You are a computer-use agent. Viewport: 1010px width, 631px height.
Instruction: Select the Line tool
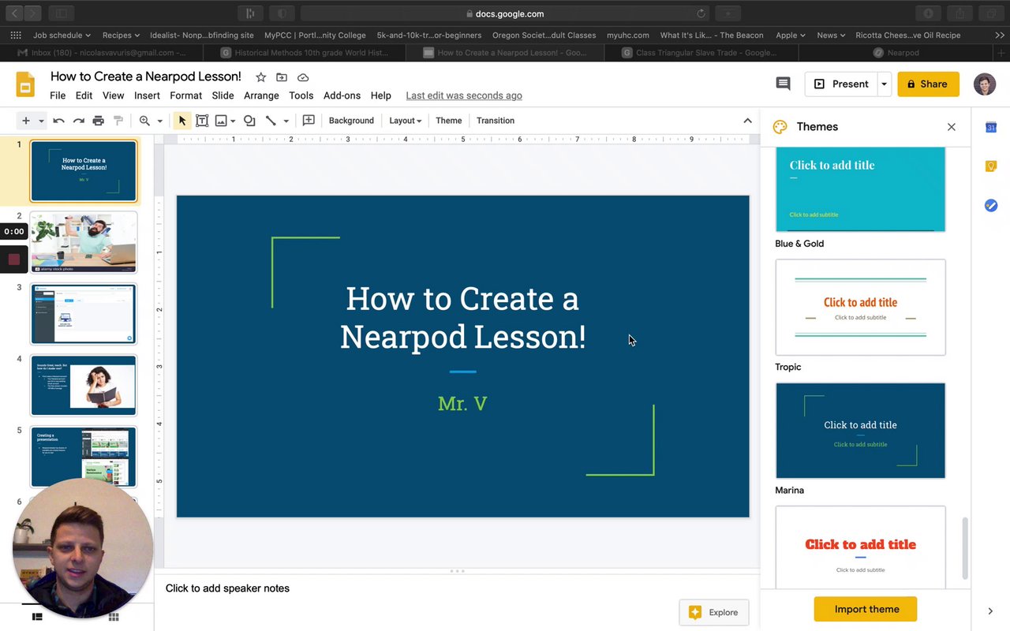(x=271, y=121)
